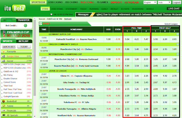Select Double Chance market
182x118 pixels.
pyautogui.click(x=10, y=79)
